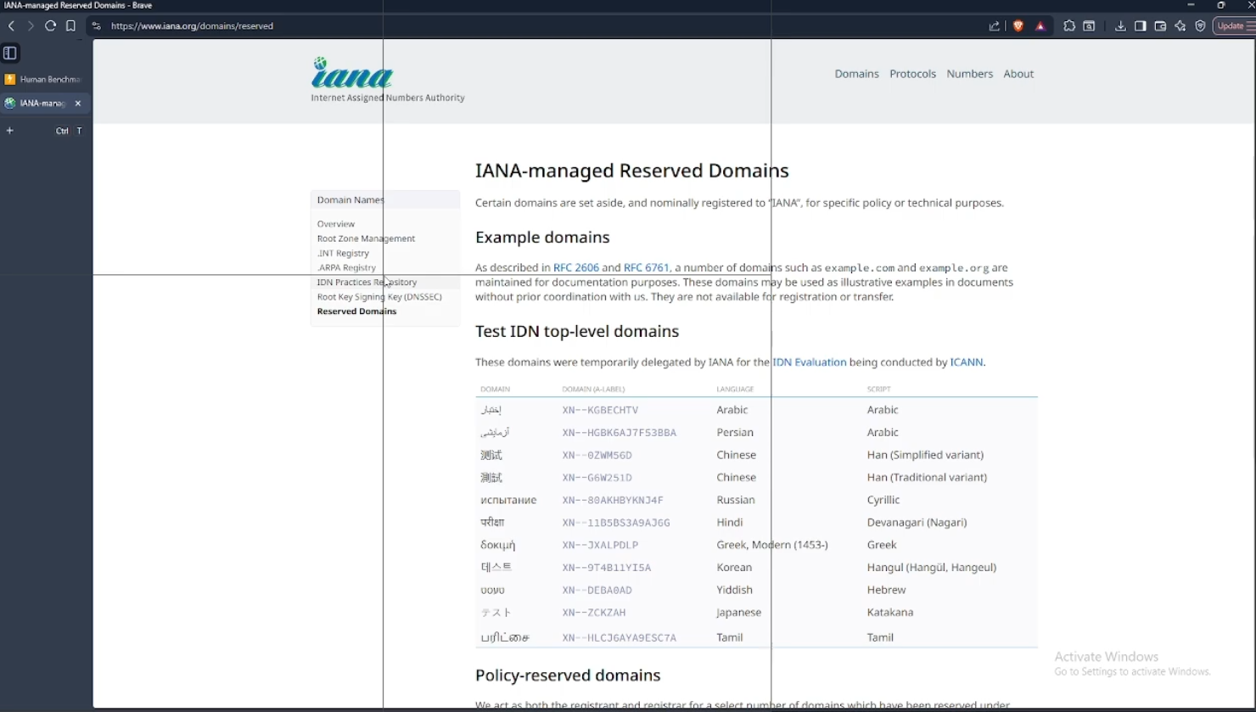Click the share page icon

click(995, 26)
